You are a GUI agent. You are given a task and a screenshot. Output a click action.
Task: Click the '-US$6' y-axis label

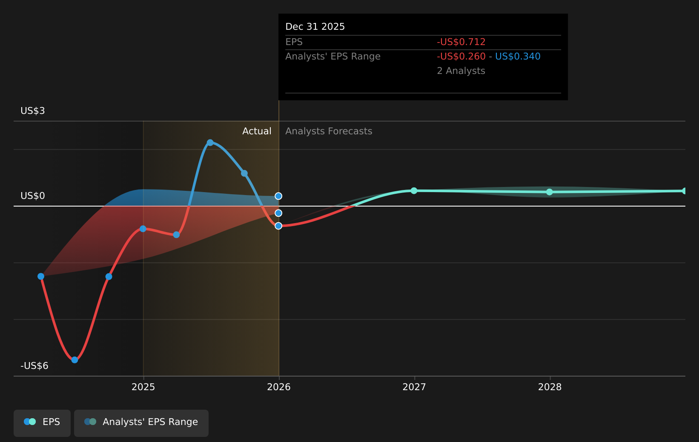pyautogui.click(x=34, y=365)
